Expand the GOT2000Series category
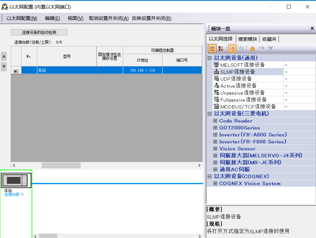This screenshot has height=238, width=316. coord(215,128)
